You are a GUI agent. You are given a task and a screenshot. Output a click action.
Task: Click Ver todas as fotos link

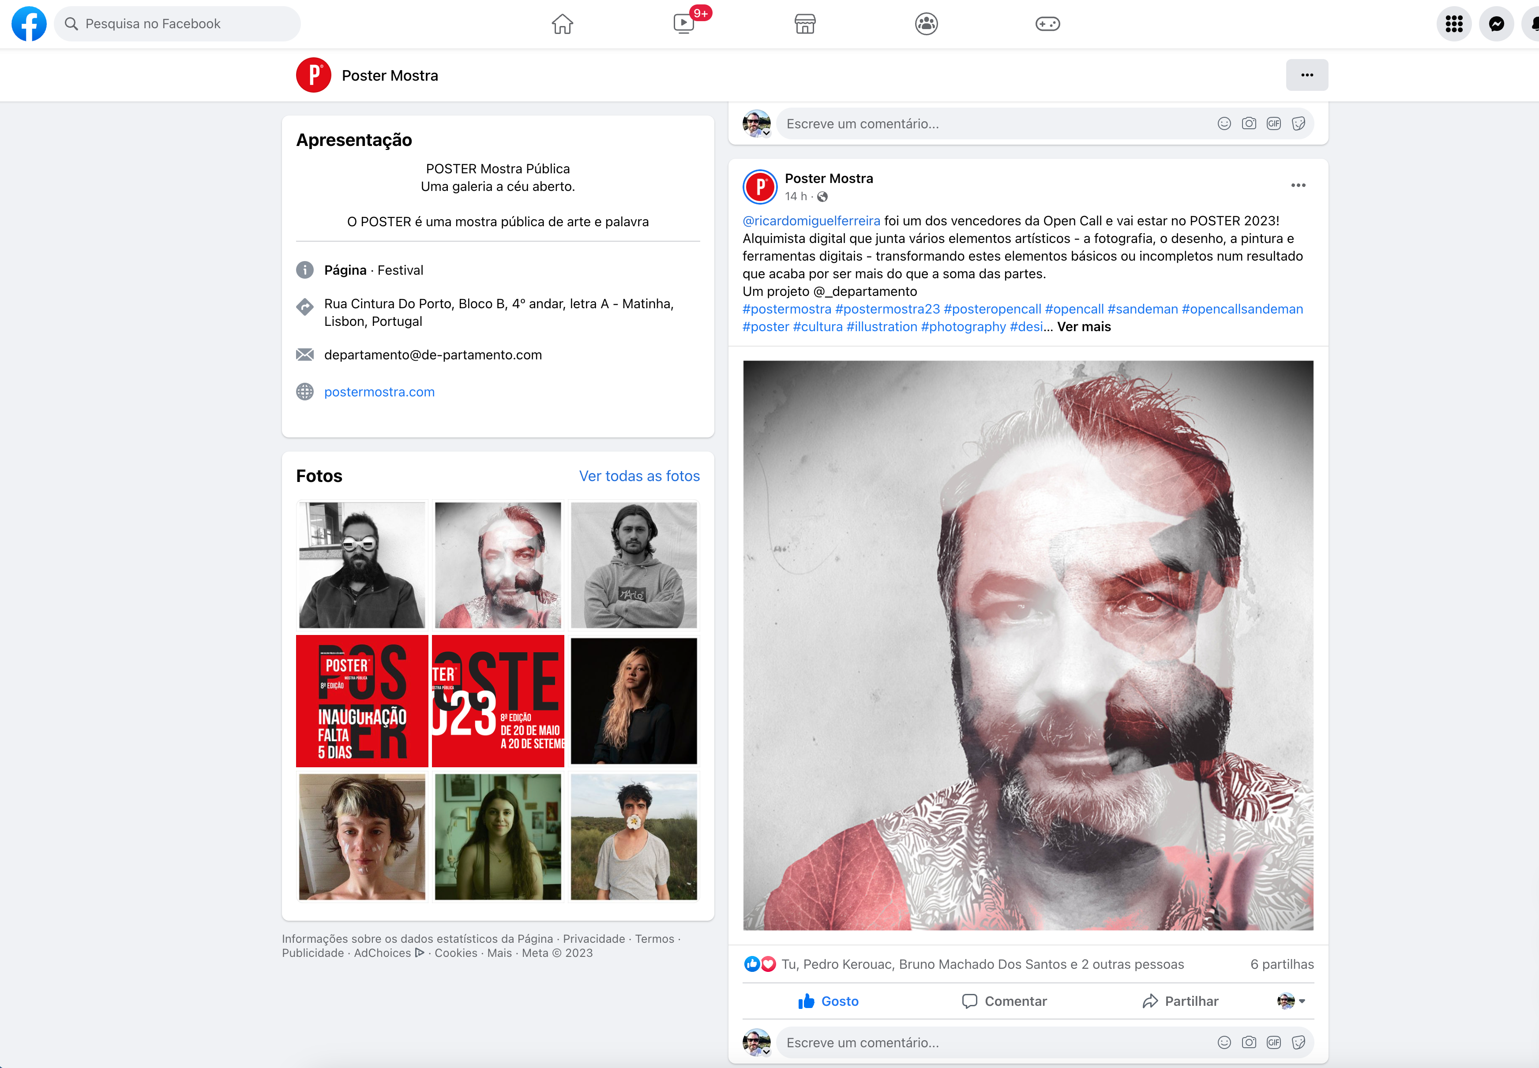coord(638,476)
